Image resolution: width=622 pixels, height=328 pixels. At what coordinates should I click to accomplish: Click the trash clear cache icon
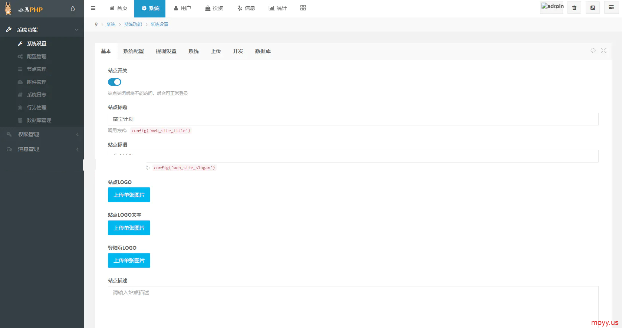click(574, 8)
